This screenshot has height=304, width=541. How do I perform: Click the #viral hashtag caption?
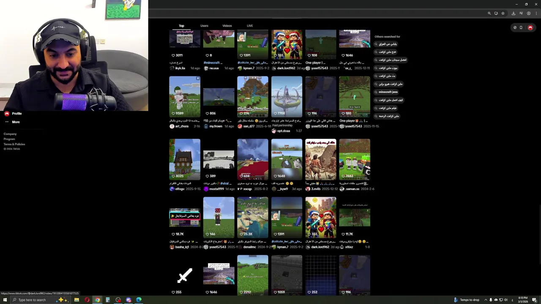pos(224,183)
